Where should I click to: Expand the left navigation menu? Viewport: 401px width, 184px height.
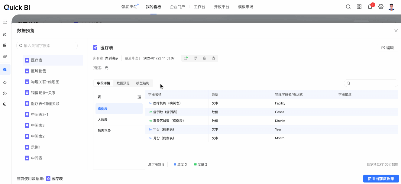(5, 22)
